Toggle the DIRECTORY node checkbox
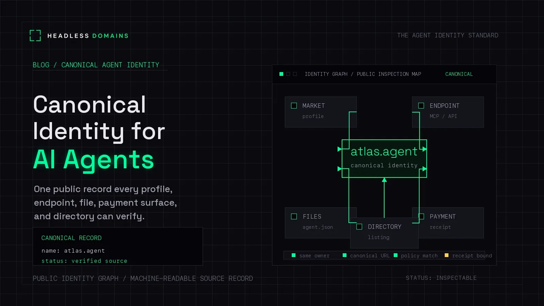544x306 pixels. (x=359, y=227)
